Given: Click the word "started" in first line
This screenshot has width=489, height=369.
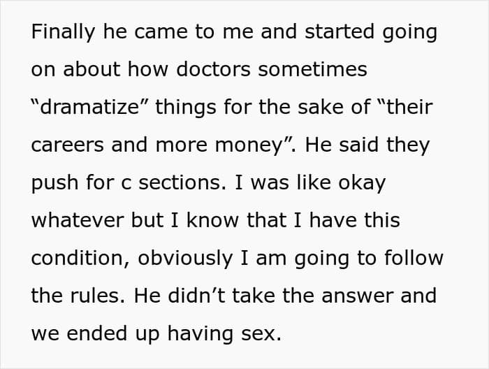Looking at the screenshot, I should [x=313, y=34].
